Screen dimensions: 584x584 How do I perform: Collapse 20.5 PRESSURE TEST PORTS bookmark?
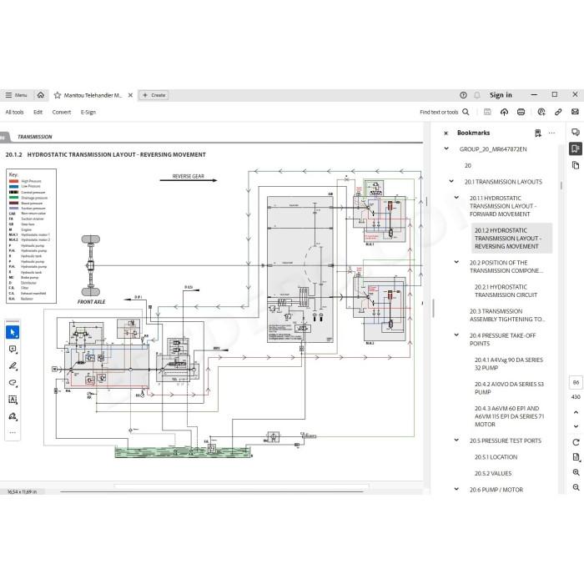click(x=456, y=440)
